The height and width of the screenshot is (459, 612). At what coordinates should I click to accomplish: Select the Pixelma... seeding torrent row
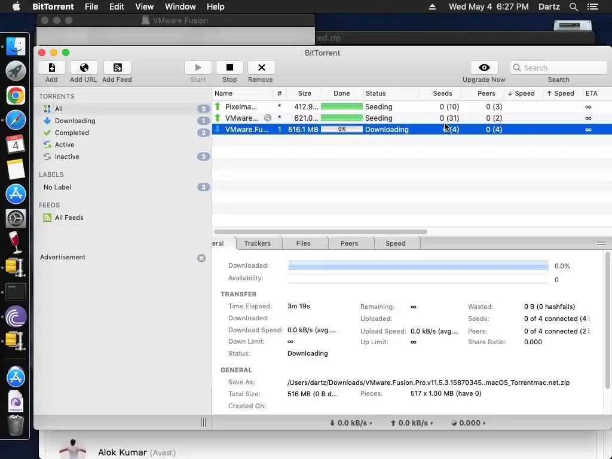coord(412,106)
